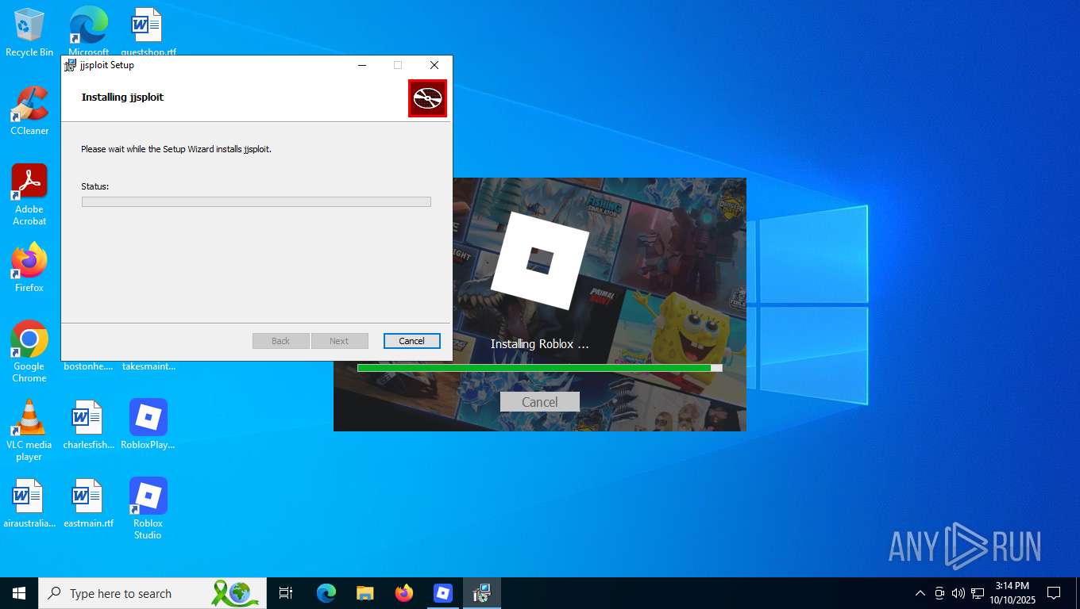Click the 'Installing jjsploit' heading
The width and height of the screenshot is (1080, 609).
tap(122, 97)
